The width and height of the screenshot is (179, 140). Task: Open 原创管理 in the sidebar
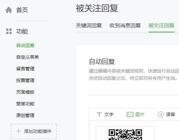click(25, 115)
